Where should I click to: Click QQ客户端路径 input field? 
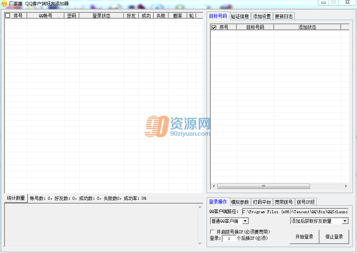[295, 212]
